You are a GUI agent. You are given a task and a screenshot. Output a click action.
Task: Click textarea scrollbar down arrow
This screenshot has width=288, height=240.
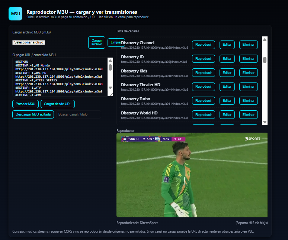click(x=110, y=88)
